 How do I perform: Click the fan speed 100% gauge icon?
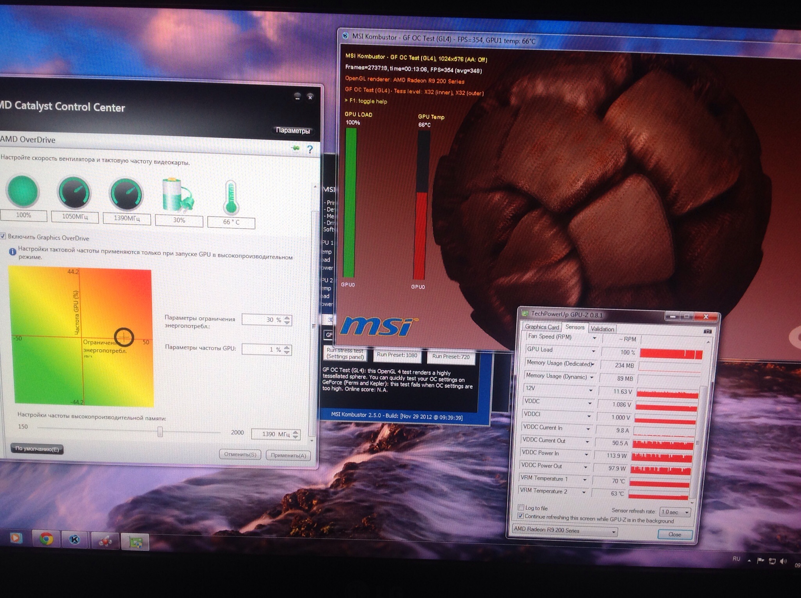point(23,191)
